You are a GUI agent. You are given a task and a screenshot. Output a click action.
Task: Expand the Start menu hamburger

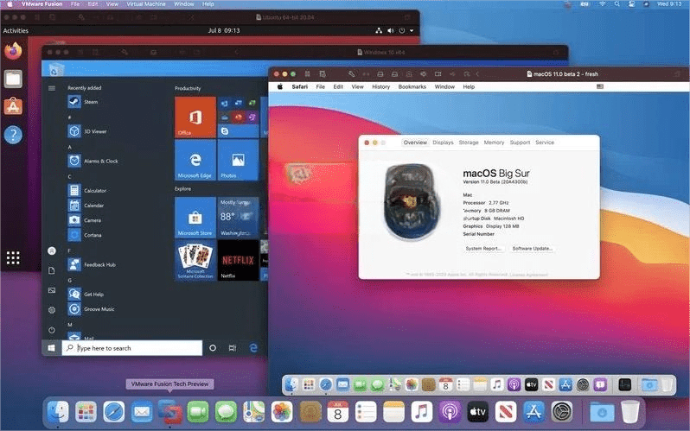point(52,88)
